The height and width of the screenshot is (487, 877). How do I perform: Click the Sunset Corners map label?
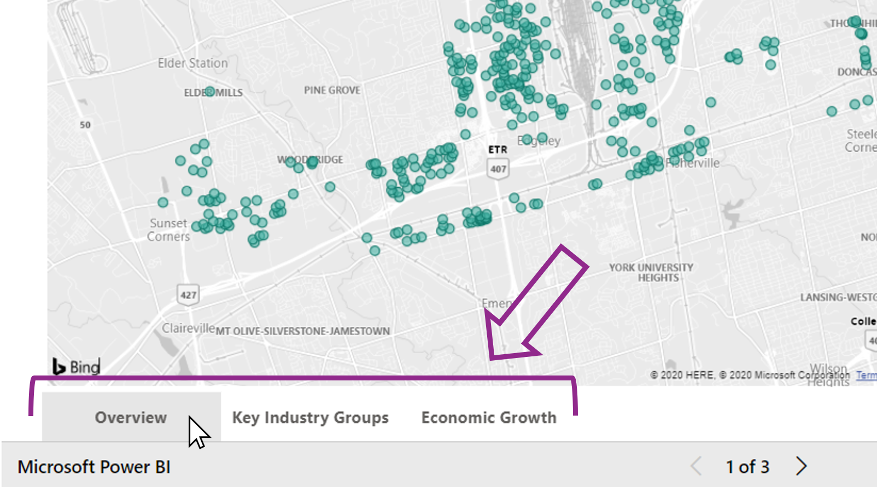click(168, 230)
